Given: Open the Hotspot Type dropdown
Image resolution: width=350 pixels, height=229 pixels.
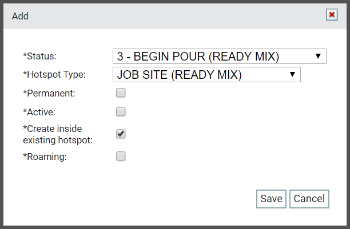Looking at the screenshot, I should pos(206,74).
